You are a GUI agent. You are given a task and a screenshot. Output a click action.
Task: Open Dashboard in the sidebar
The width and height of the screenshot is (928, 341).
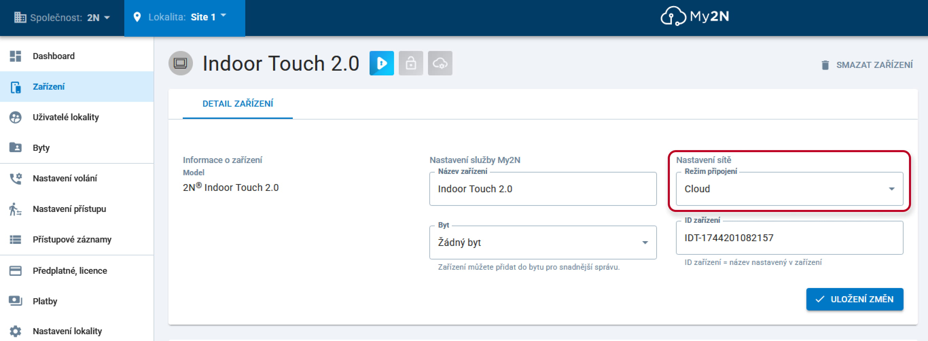click(77, 56)
